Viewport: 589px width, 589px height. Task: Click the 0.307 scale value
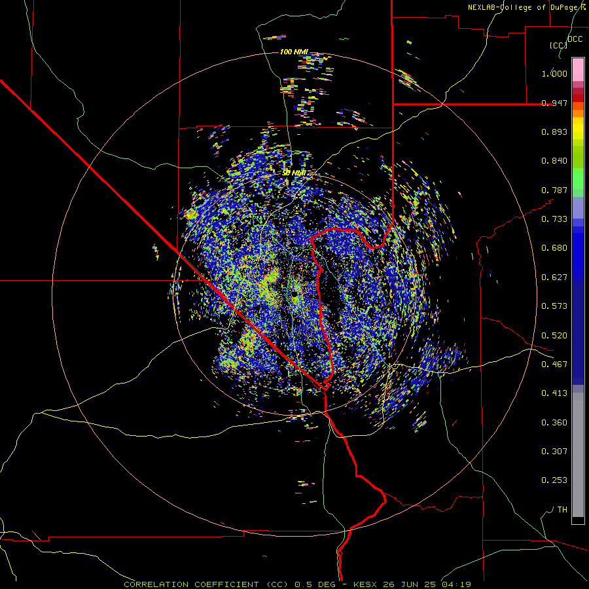click(x=554, y=452)
